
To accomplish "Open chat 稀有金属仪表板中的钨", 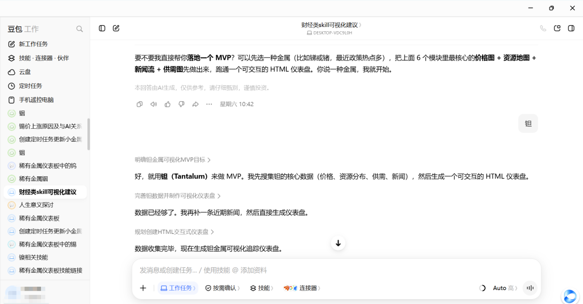I will pos(45,165).
